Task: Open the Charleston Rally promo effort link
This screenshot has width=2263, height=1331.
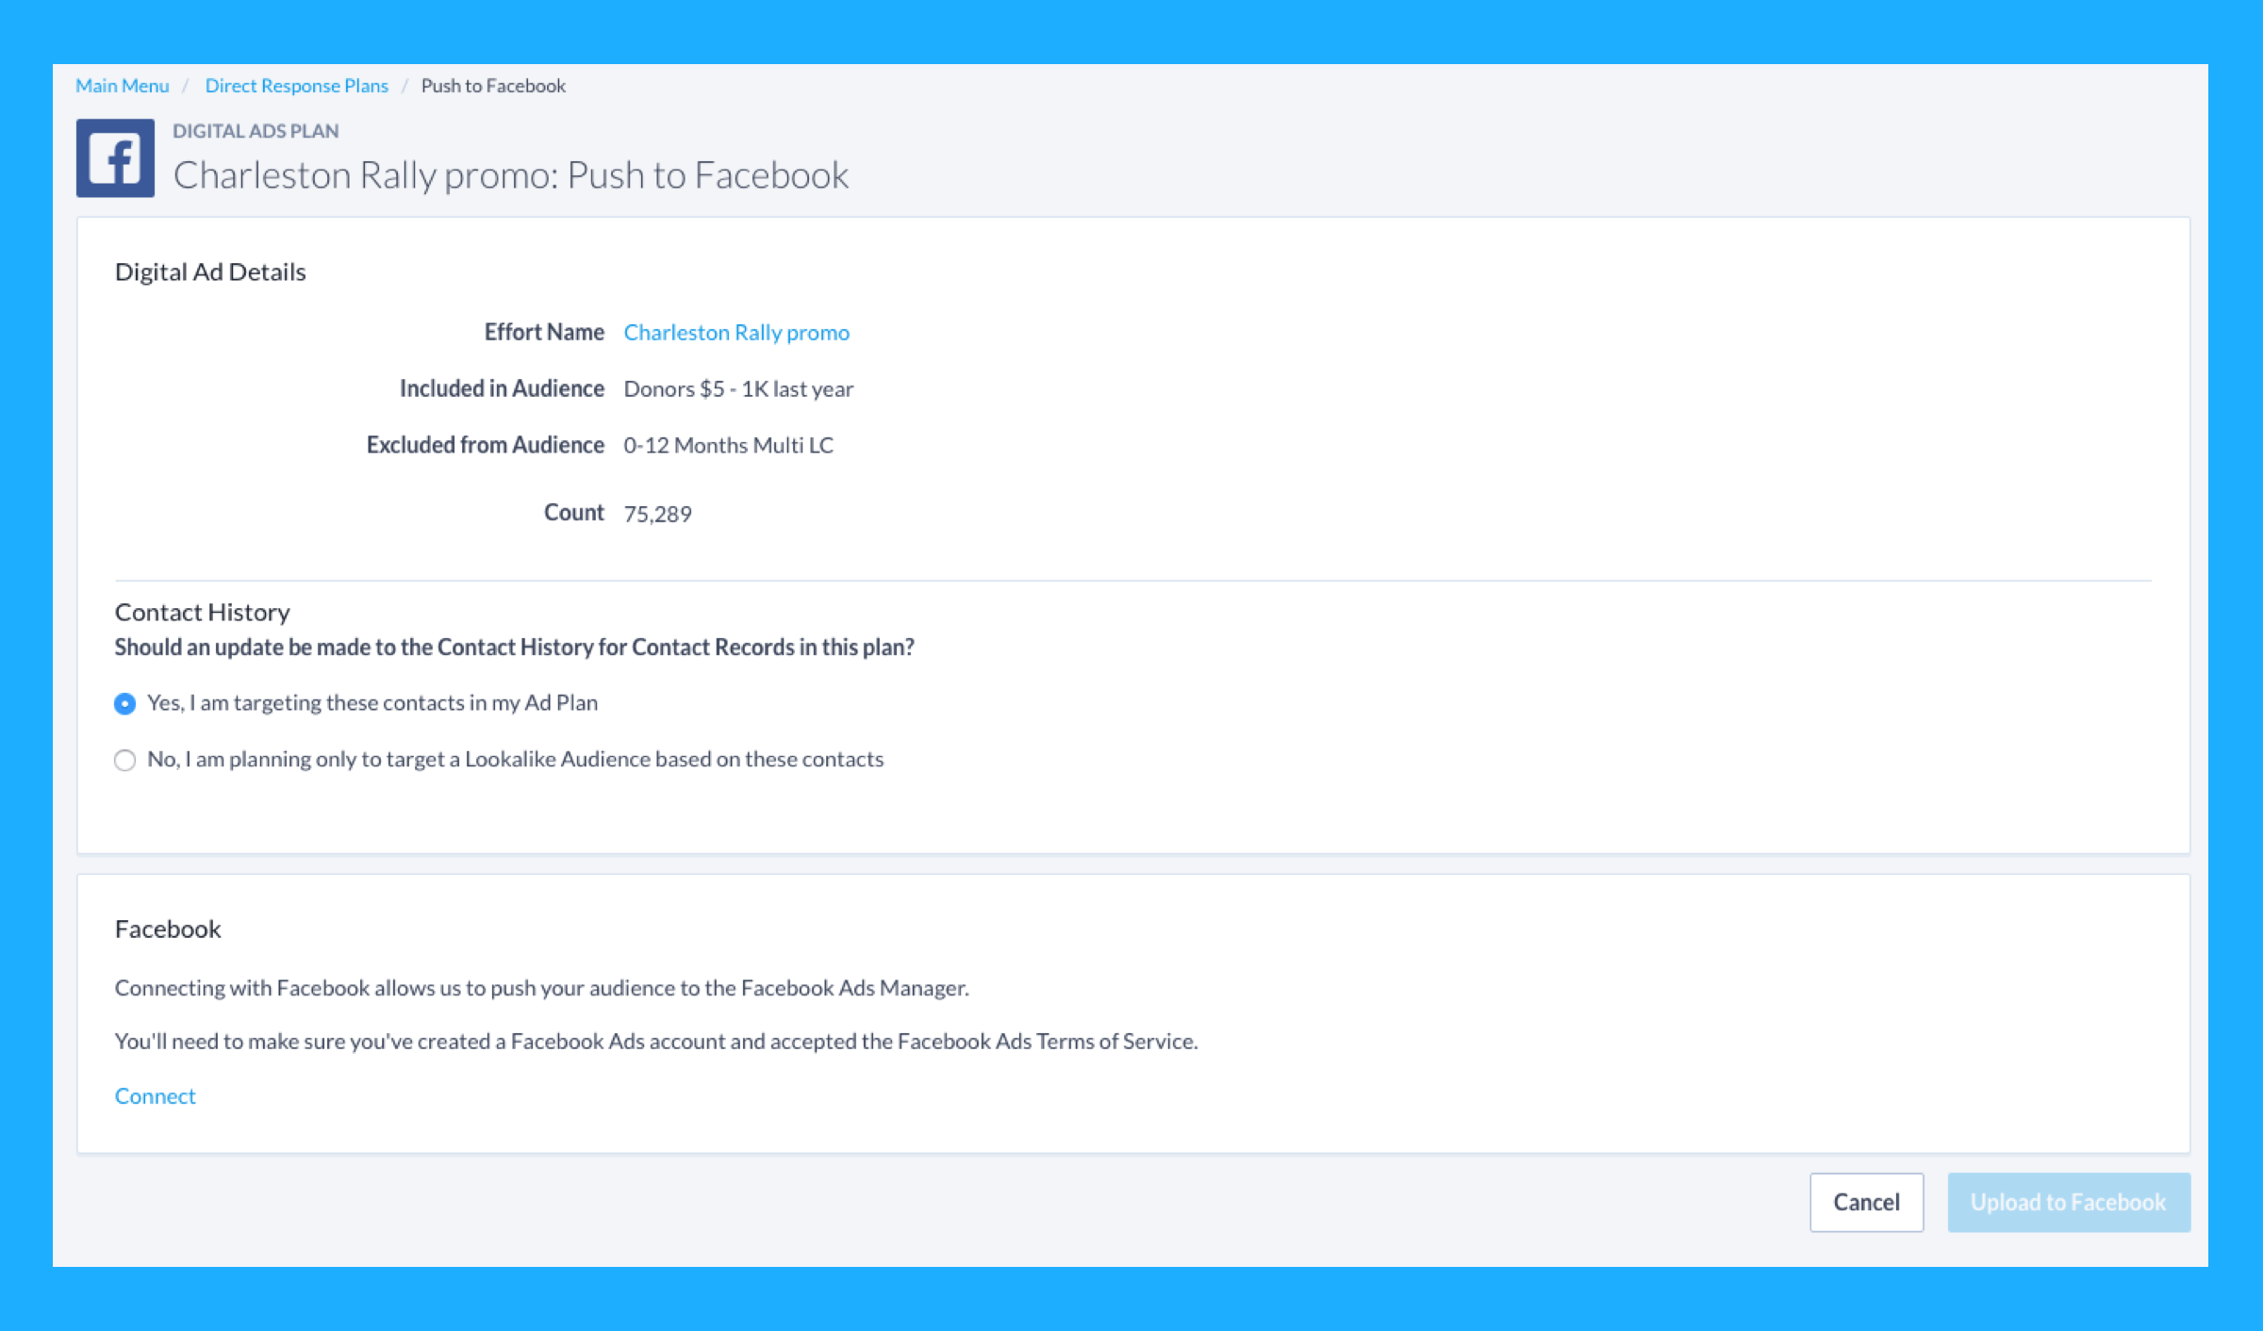Action: coord(736,332)
